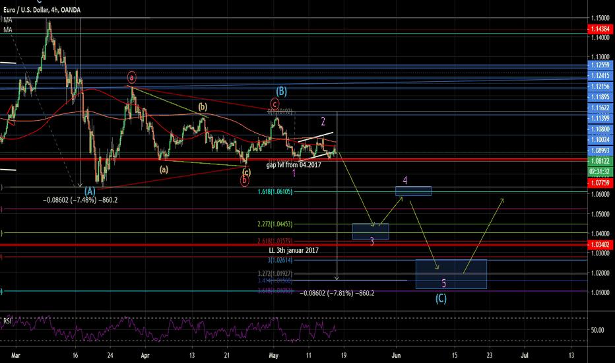
Task: Click the 1.08993 price label
Action: tap(600, 150)
